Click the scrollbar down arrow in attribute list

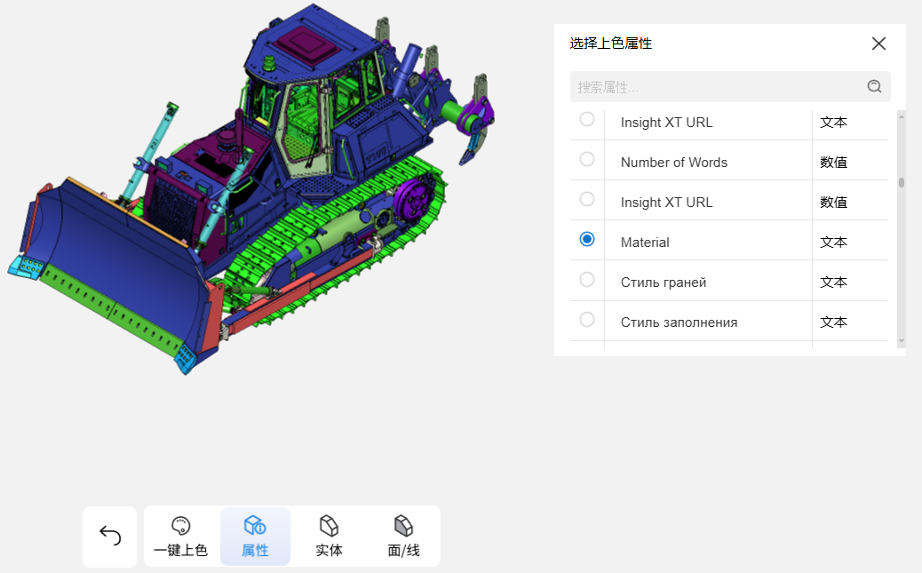click(x=901, y=341)
